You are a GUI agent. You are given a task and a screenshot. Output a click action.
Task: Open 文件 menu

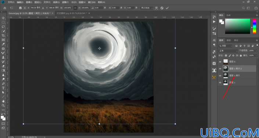11,2
